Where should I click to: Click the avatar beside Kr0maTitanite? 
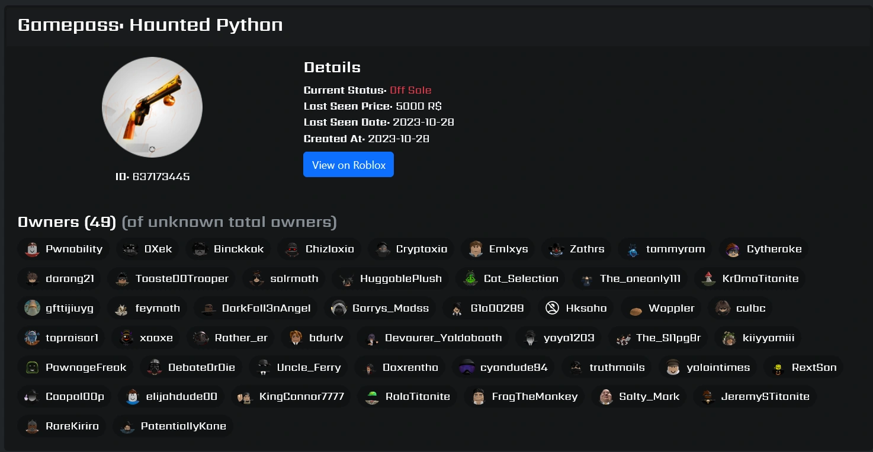(709, 279)
